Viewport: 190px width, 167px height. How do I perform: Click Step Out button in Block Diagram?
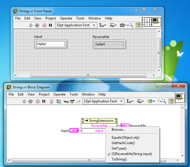tap(78, 102)
